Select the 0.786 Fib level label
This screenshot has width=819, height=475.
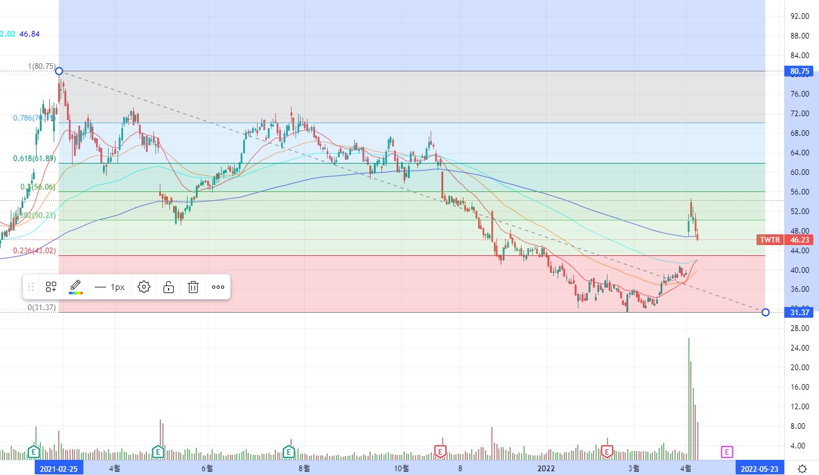click(x=35, y=117)
